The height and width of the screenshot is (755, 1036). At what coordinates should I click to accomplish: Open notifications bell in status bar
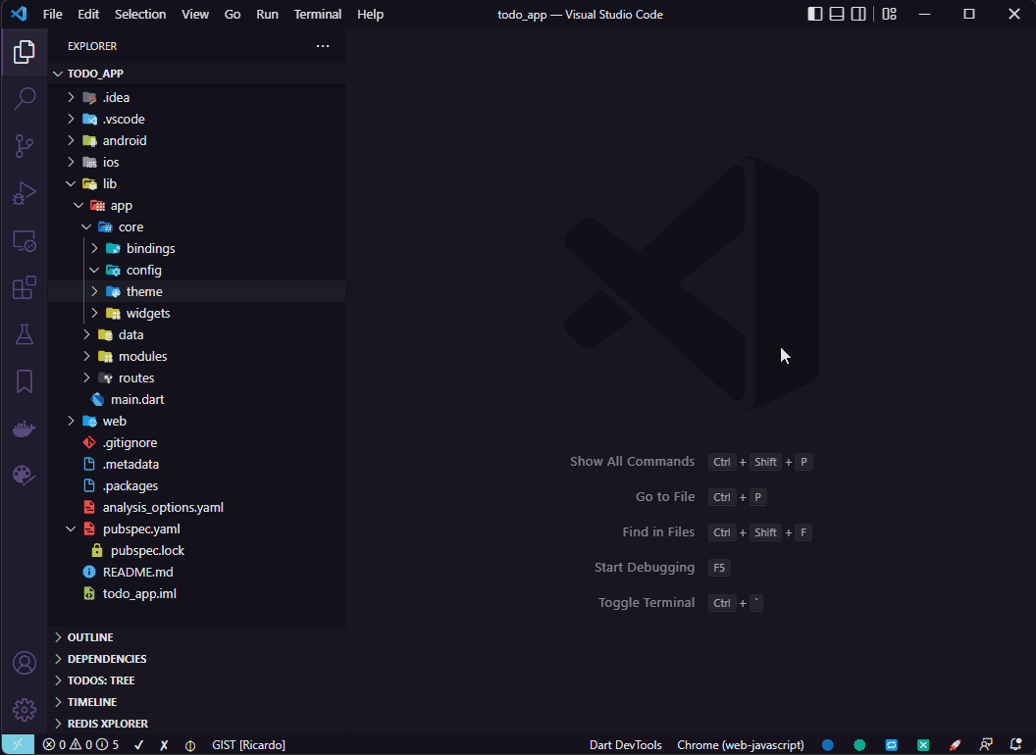(x=1016, y=744)
